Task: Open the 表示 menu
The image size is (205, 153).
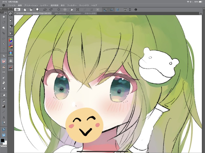Action: [63, 5]
